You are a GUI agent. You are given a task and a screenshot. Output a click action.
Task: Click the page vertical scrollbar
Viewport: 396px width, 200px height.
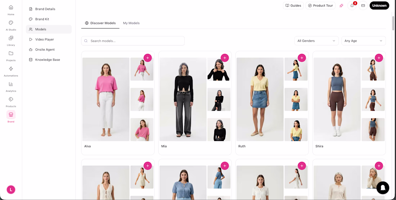pos(393,23)
